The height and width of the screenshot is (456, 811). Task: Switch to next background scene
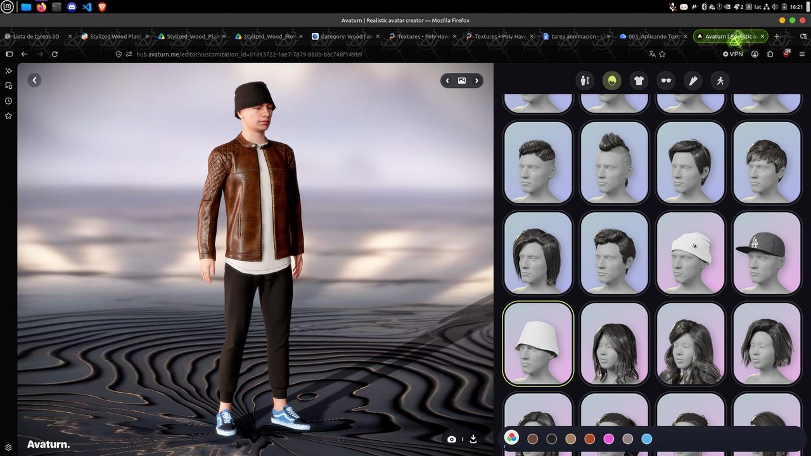[x=477, y=80]
